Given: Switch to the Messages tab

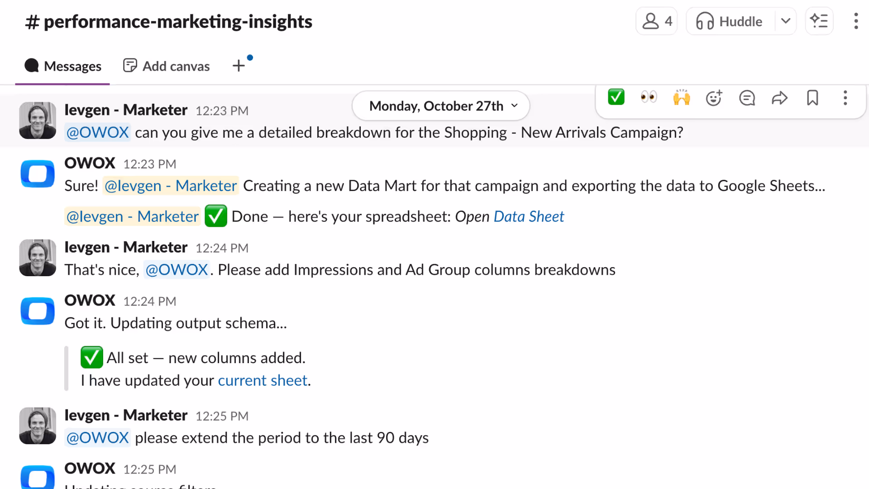Looking at the screenshot, I should (62, 66).
